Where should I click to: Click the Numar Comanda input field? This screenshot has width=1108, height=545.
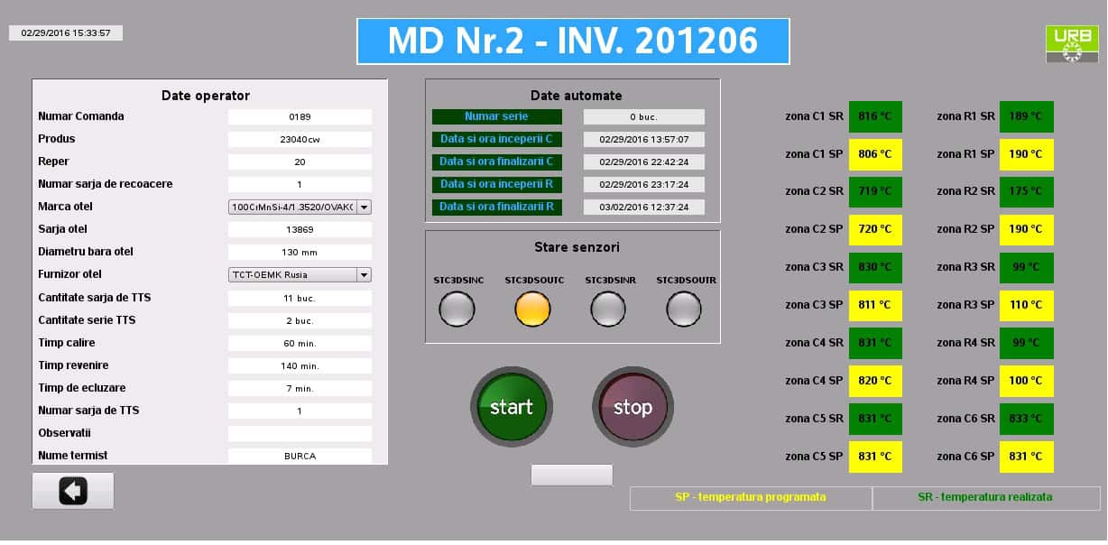click(x=300, y=116)
